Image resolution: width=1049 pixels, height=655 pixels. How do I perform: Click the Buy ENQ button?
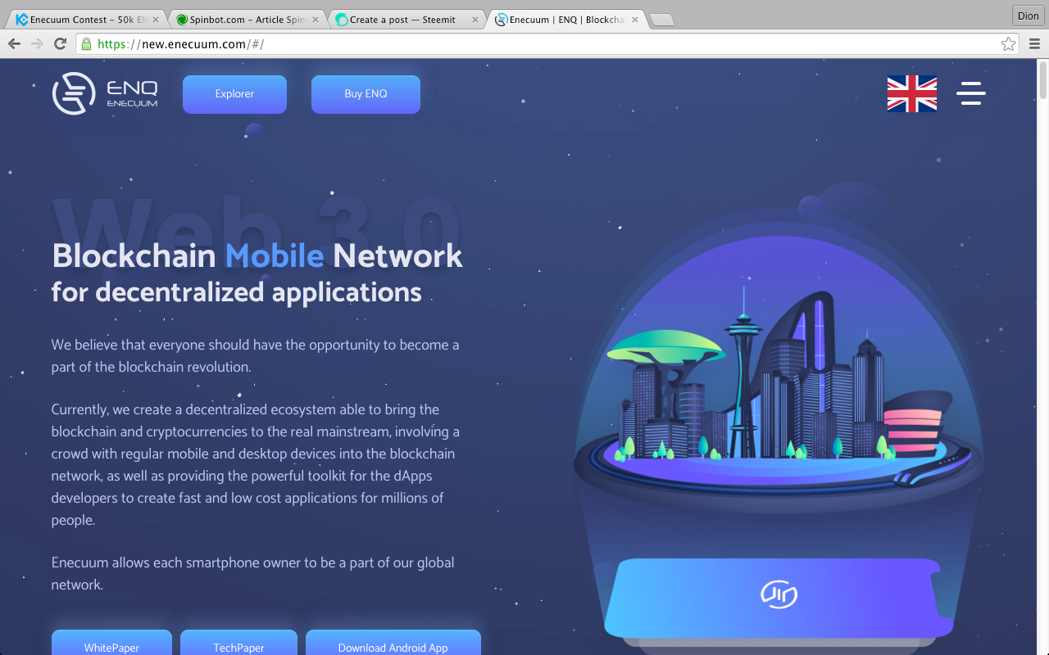pyautogui.click(x=366, y=94)
